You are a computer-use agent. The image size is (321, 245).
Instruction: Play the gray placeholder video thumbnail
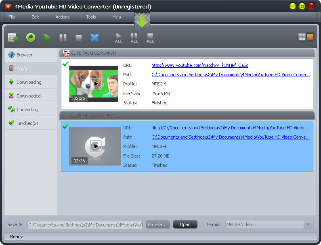[x=96, y=146]
